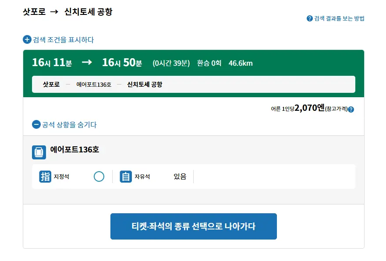
Task: Show search conditions via 검색 조건을 표시하다 text
Action: click(x=63, y=39)
